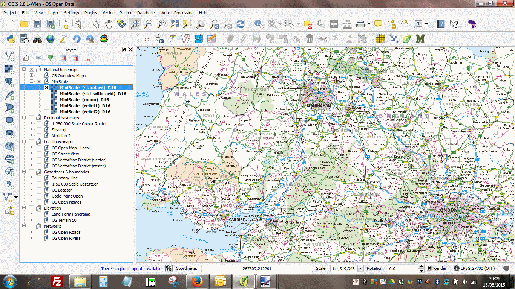
Task: Toggle the Render checkbox in status bar
Action: [x=429, y=268]
